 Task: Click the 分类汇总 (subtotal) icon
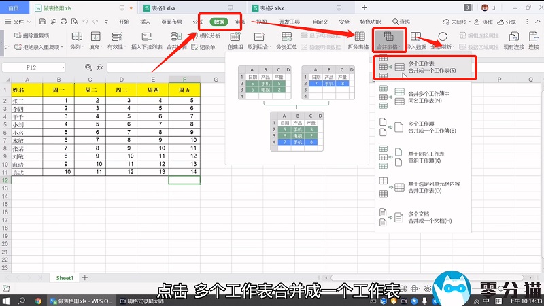[286, 38]
